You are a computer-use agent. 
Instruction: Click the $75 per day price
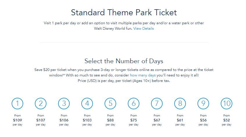(134, 120)
